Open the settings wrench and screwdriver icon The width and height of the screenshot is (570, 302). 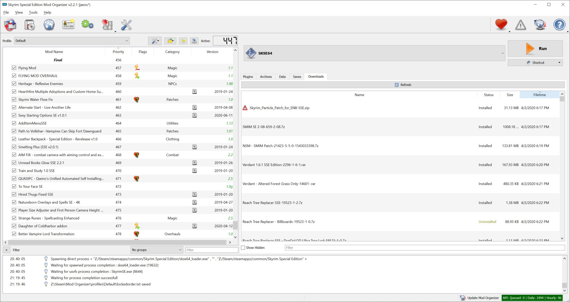click(126, 25)
